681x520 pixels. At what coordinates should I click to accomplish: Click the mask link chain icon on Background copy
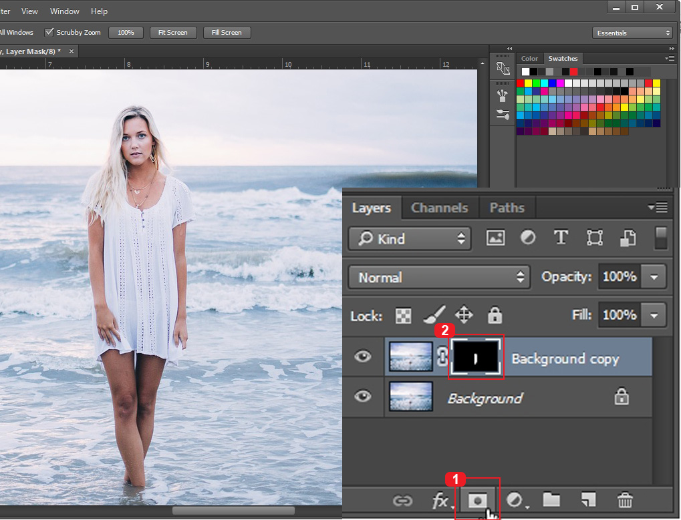tap(441, 356)
